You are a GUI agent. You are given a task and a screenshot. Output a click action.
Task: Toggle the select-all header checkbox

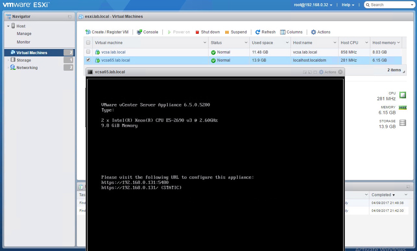(x=88, y=43)
